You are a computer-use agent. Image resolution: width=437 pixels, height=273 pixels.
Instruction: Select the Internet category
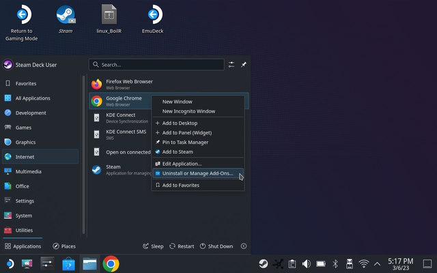[40, 156]
